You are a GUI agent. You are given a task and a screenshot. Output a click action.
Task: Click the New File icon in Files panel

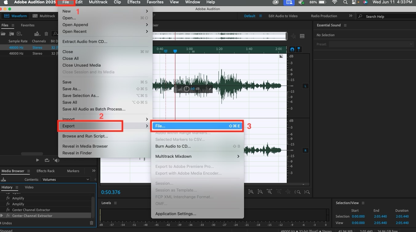pos(19,34)
